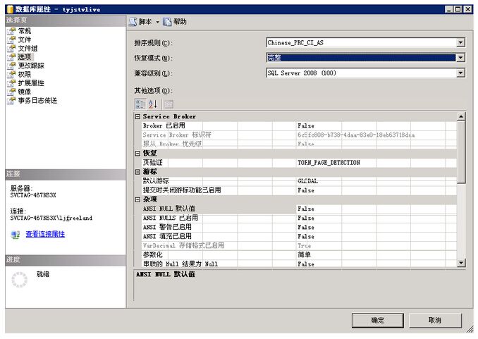Select the 文件组 page icon
This screenshot has height=339, width=478.
click(x=11, y=48)
